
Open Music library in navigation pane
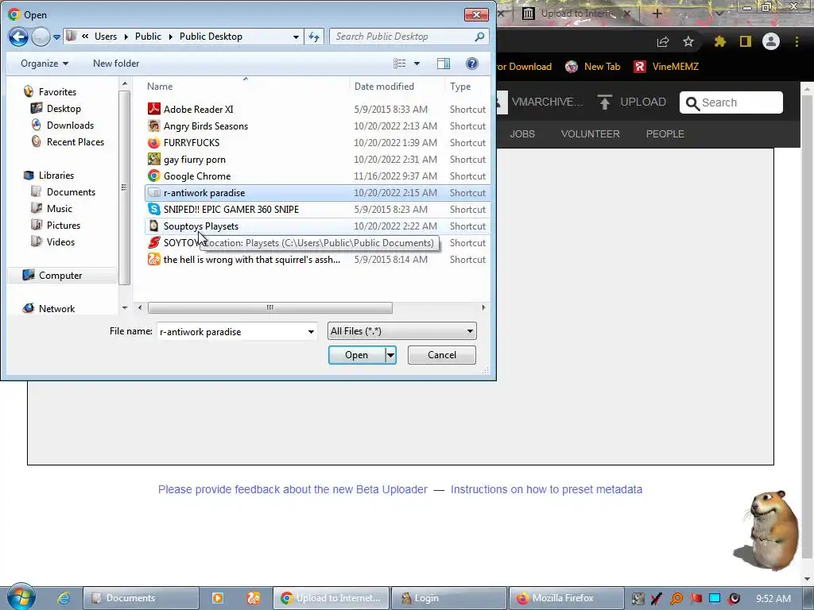click(59, 209)
